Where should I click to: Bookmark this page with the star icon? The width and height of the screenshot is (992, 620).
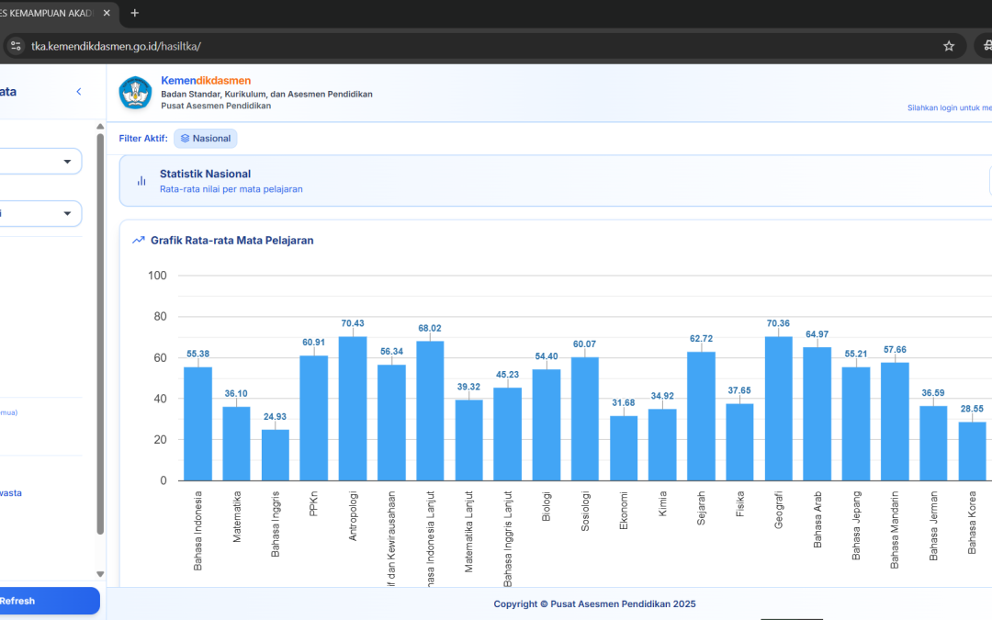point(949,46)
